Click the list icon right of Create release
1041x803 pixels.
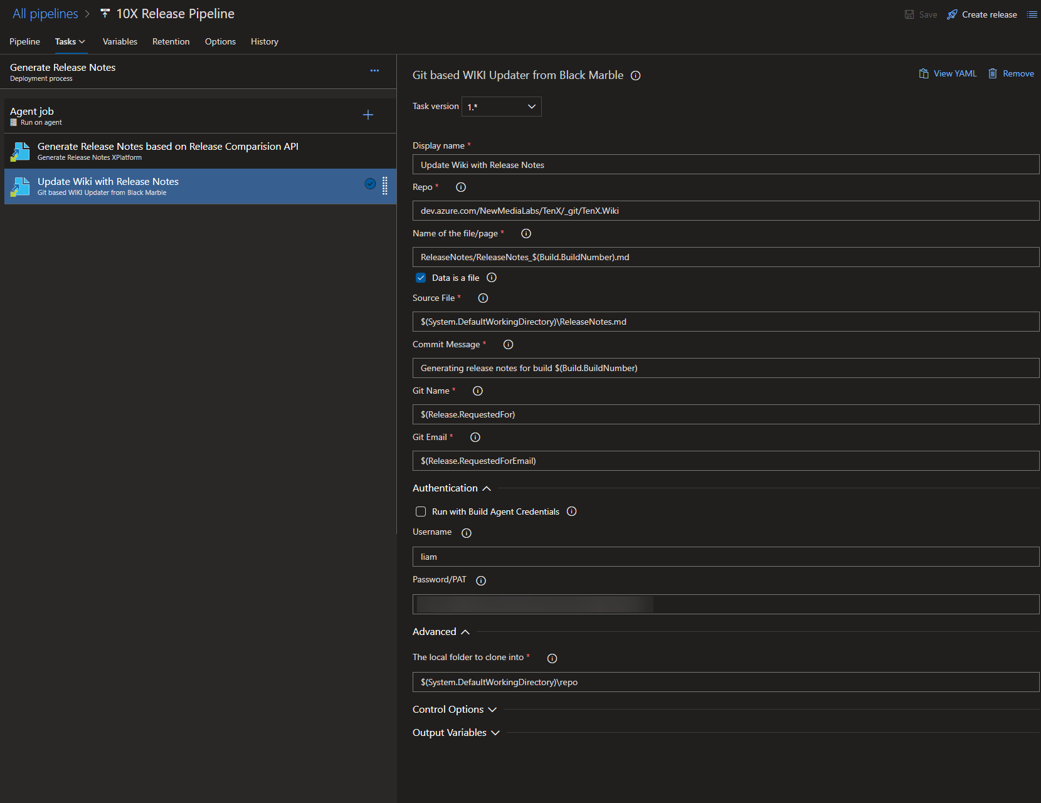pyautogui.click(x=1032, y=14)
